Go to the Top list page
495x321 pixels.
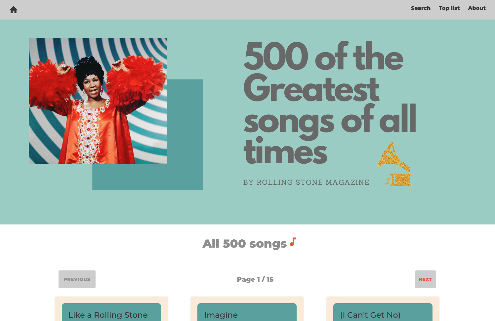(x=449, y=8)
